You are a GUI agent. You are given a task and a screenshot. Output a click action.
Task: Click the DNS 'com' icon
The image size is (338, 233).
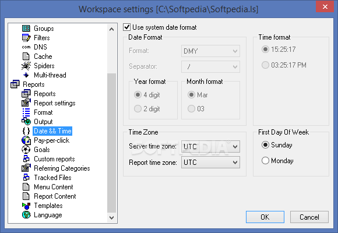(x=26, y=47)
